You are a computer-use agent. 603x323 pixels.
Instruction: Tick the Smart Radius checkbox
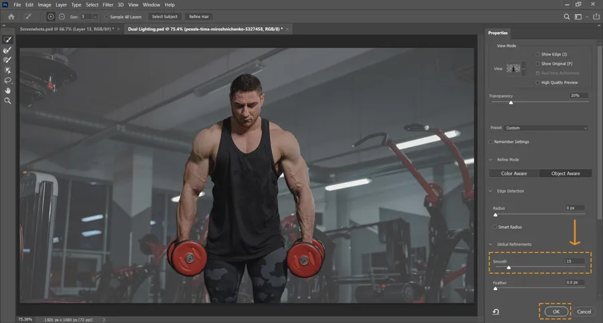[x=494, y=227]
